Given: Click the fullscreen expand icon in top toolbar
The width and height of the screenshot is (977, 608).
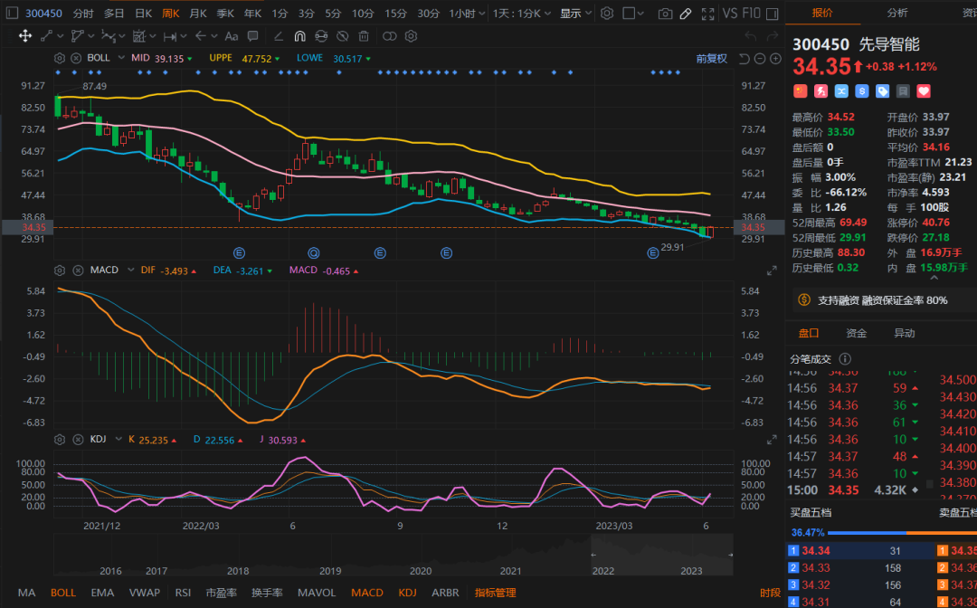Looking at the screenshot, I should pyautogui.click(x=707, y=14).
